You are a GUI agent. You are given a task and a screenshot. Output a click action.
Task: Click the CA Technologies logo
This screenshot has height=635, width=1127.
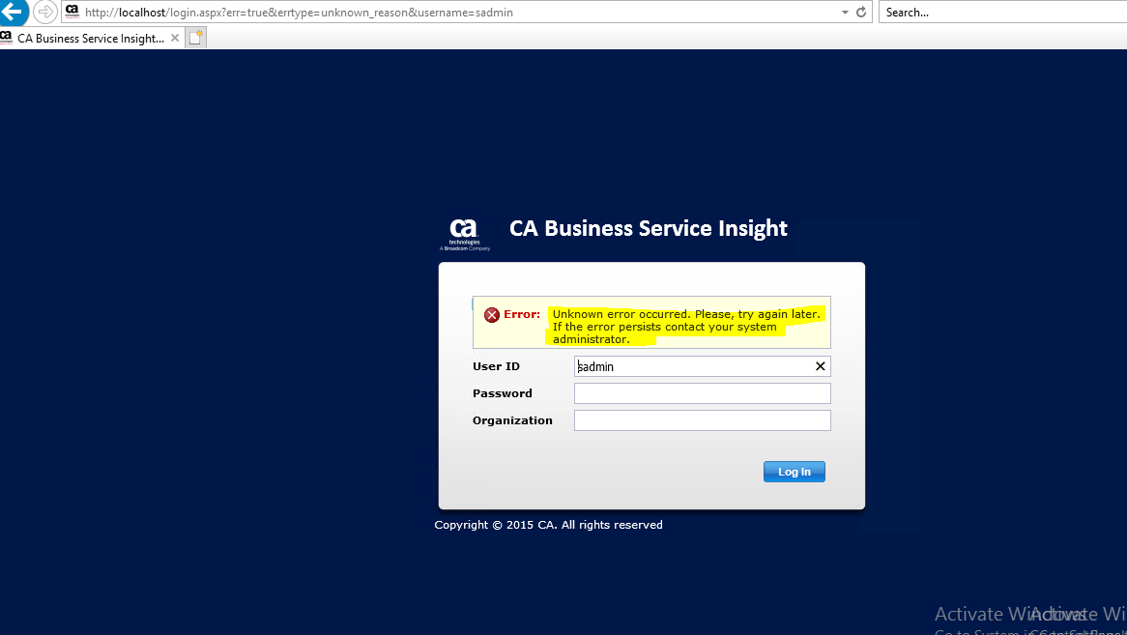[x=464, y=234]
